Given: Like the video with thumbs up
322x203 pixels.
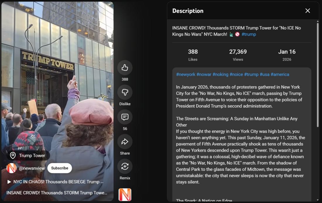Looking at the screenshot, I should (x=125, y=68).
